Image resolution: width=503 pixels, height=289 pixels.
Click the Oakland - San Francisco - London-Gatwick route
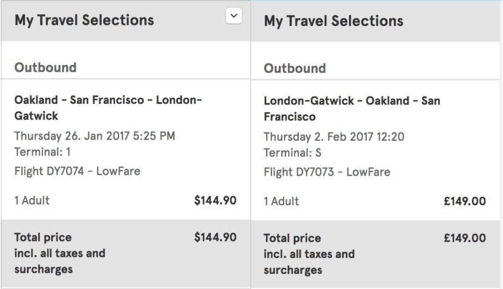pos(108,107)
